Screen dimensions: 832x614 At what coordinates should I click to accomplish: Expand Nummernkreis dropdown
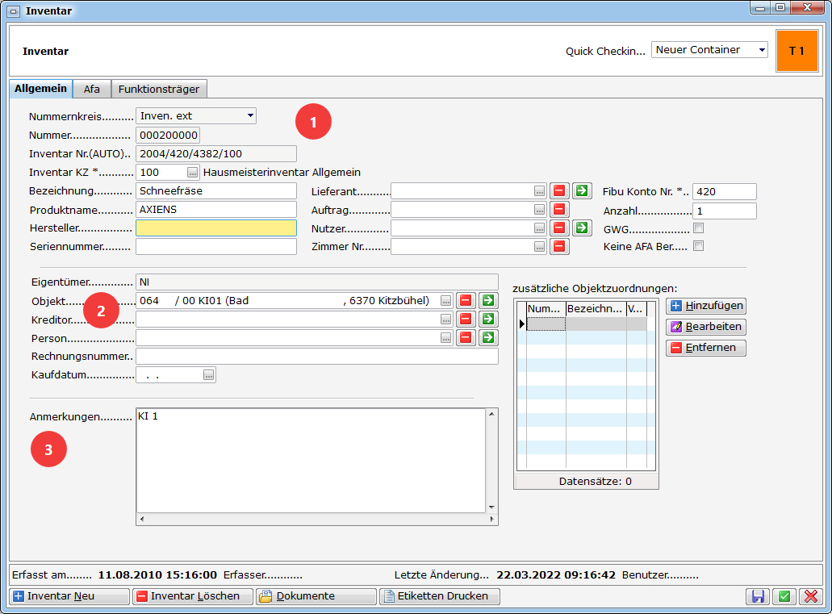coord(250,115)
